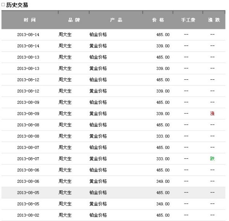Click 铂金价格 in the 2013-08-13 row
This screenshot has width=229, height=221.
point(98,57)
